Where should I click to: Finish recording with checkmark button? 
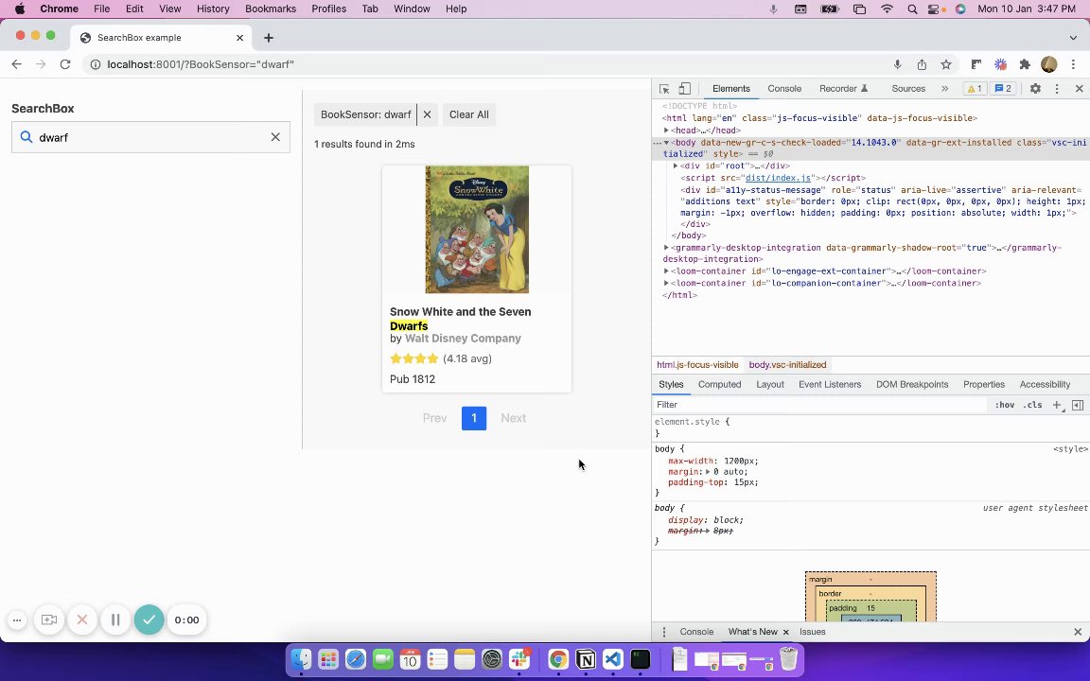pyautogui.click(x=149, y=620)
